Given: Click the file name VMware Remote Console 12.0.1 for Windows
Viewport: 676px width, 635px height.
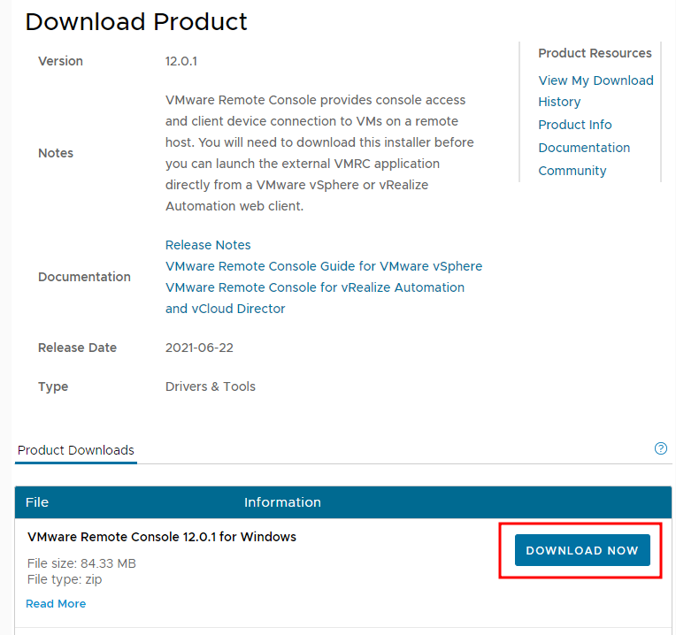Looking at the screenshot, I should (x=162, y=537).
